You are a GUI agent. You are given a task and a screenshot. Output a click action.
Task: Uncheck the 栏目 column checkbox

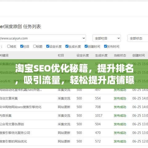(x=22, y=46)
